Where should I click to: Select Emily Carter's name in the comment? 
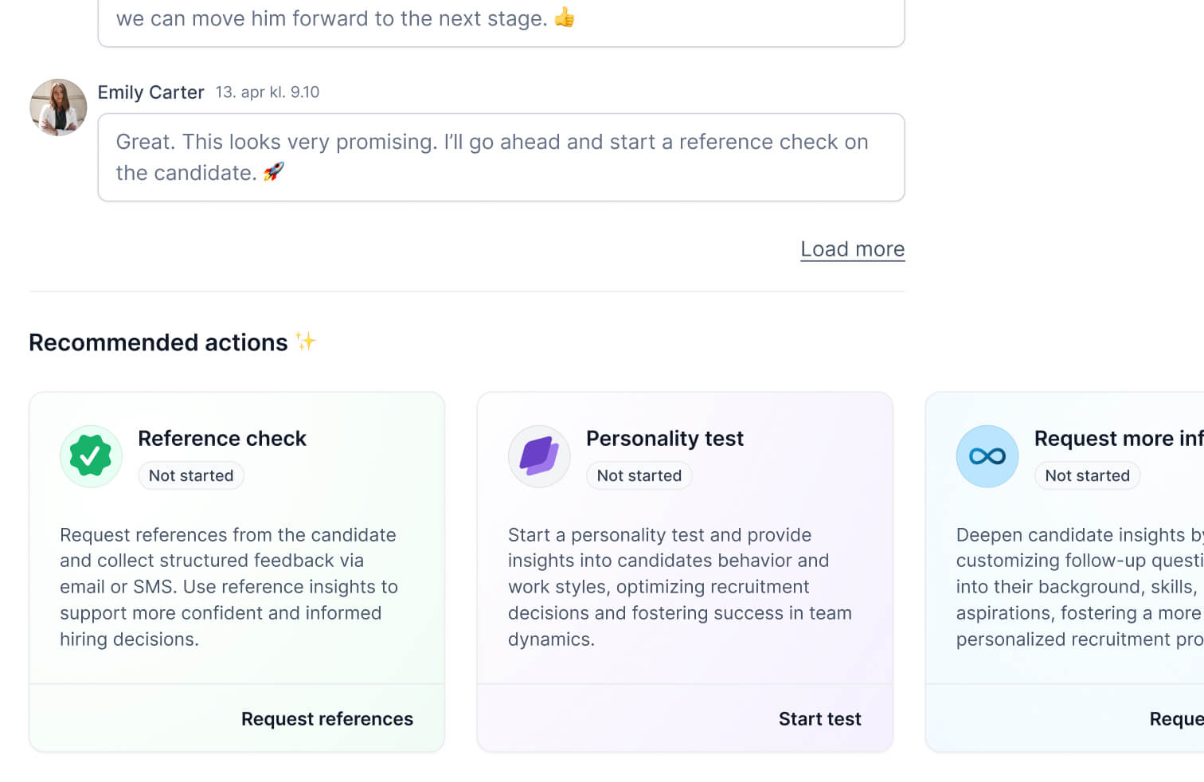coord(150,92)
